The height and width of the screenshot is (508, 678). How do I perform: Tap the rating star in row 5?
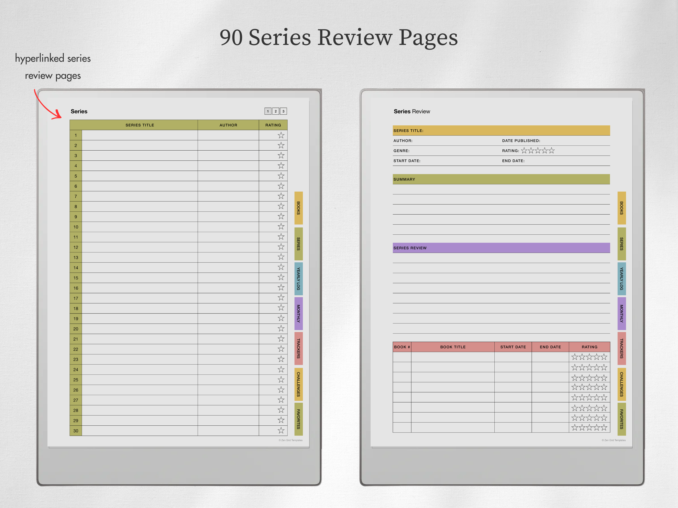tap(281, 176)
